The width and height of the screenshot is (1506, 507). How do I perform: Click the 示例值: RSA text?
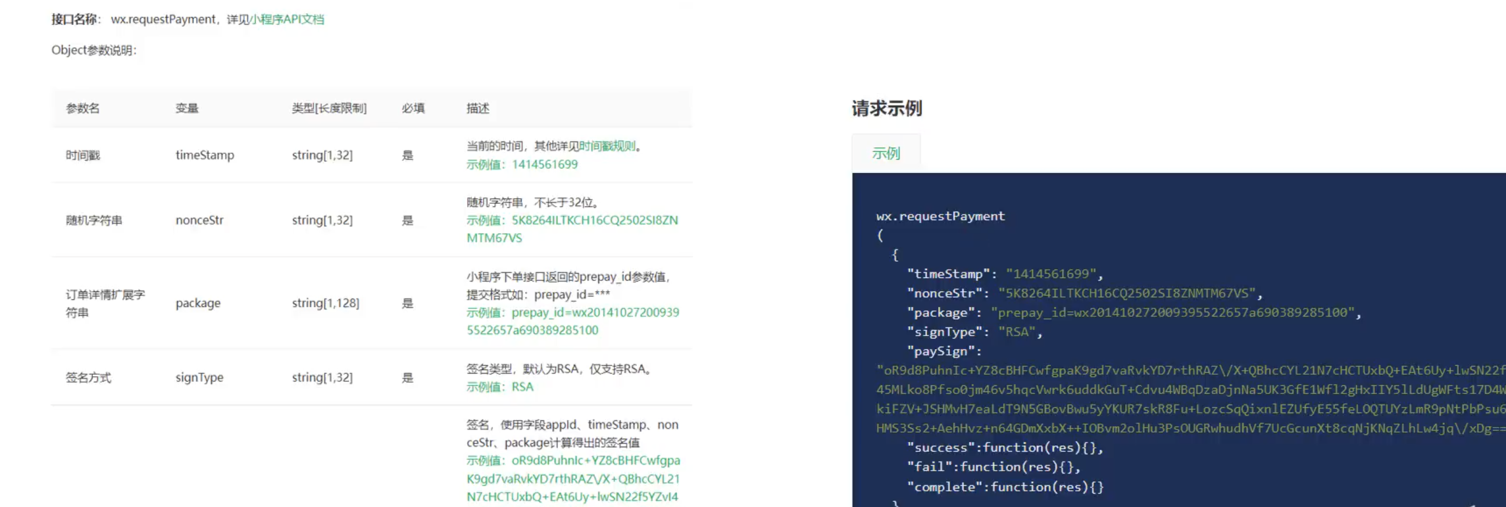500,387
